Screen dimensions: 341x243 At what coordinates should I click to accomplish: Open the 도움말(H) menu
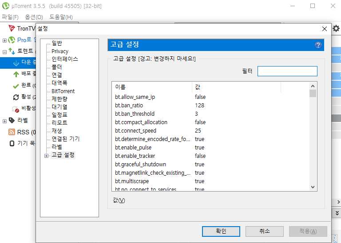(x=61, y=17)
